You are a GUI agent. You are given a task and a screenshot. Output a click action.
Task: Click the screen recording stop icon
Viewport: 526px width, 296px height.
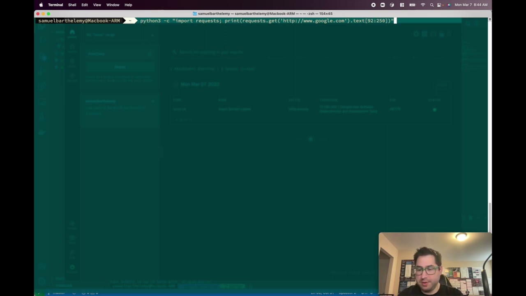[x=373, y=5]
